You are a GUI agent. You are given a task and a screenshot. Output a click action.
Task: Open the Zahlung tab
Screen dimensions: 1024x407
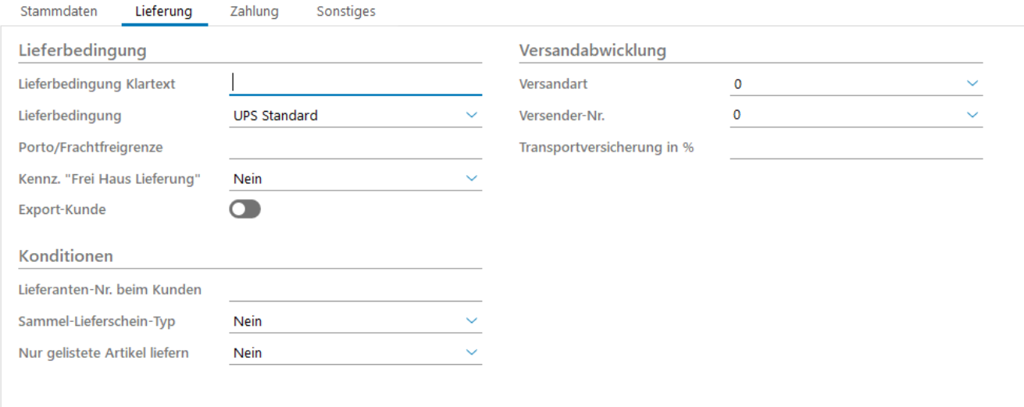click(x=255, y=12)
